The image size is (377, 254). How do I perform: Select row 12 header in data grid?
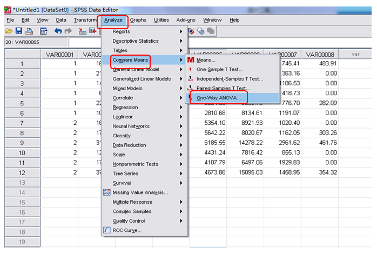pos(22,172)
